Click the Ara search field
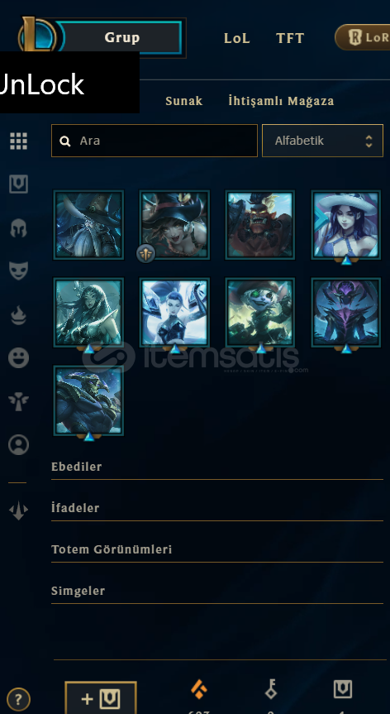The height and width of the screenshot is (714, 390). pos(155,141)
